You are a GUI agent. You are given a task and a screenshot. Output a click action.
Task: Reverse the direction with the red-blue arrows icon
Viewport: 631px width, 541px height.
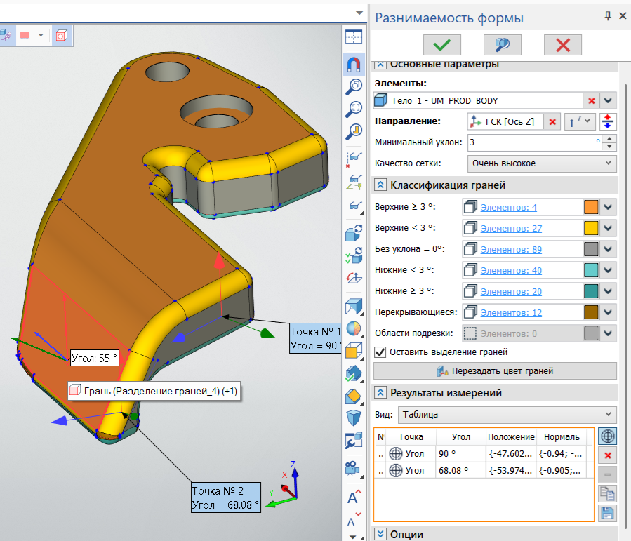point(608,121)
